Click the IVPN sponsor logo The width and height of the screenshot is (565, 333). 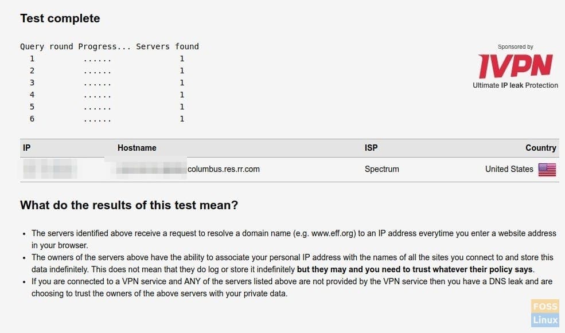pos(515,66)
